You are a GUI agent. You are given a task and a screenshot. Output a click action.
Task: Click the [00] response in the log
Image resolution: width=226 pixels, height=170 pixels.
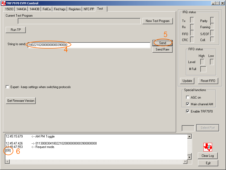8,150
